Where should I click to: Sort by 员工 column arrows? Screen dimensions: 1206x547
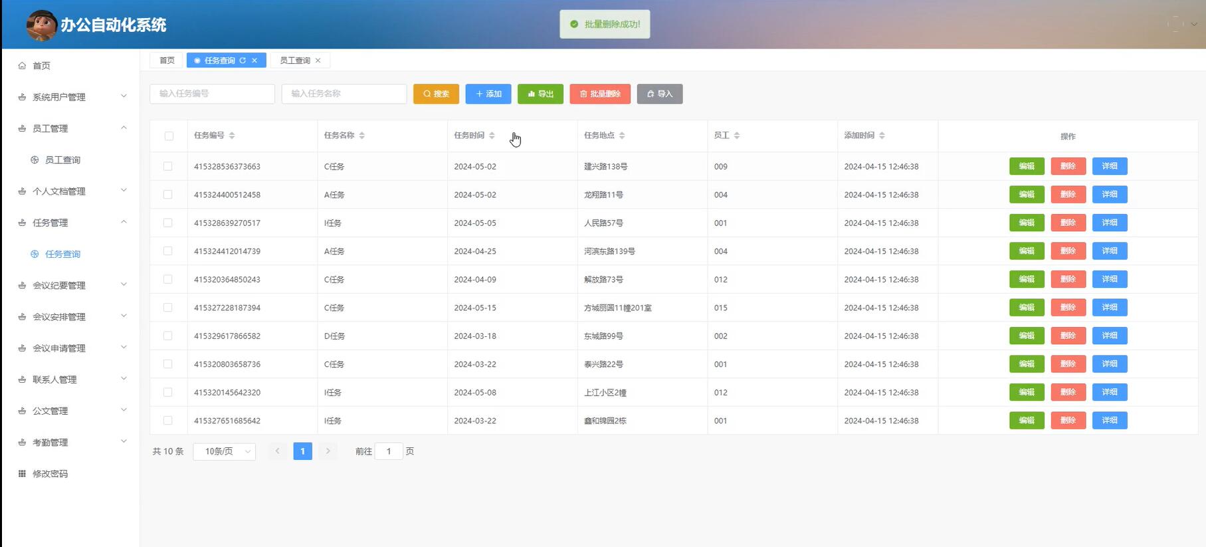pos(737,136)
